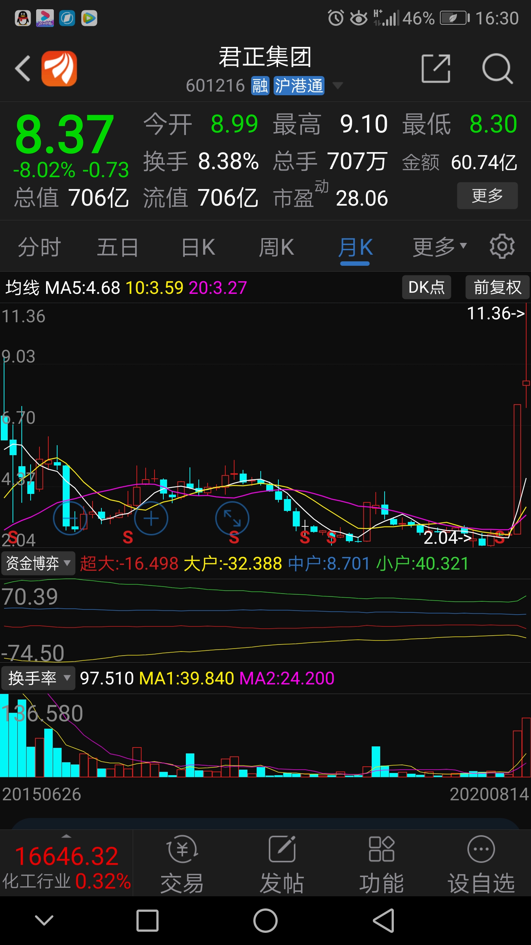Screen dimensions: 531x945
Task: Tap the 超大:-16.498 value
Action: 129,564
